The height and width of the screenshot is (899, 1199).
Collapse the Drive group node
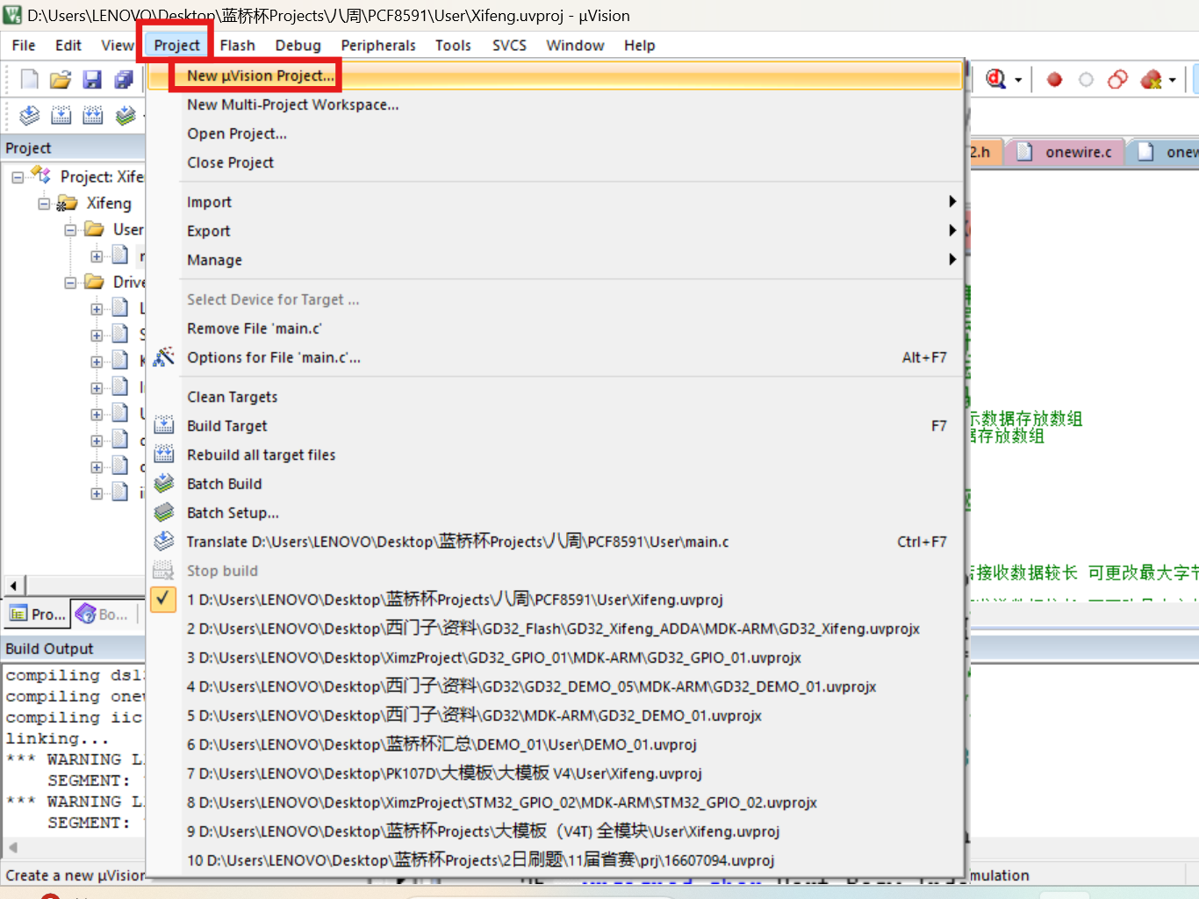pyautogui.click(x=70, y=283)
